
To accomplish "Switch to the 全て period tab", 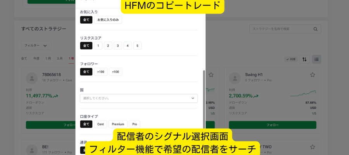I will coord(24,59).
